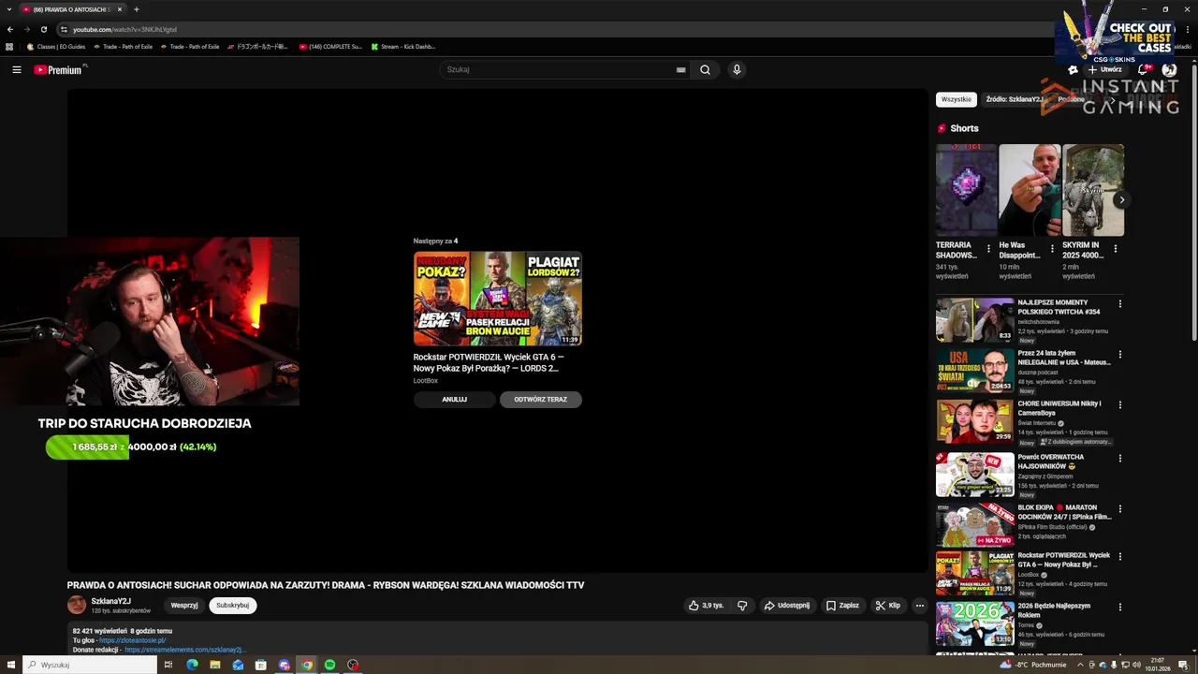The image size is (1198, 674).
Task: Open the YouTube hamburger guide menu
Action: (x=16, y=69)
